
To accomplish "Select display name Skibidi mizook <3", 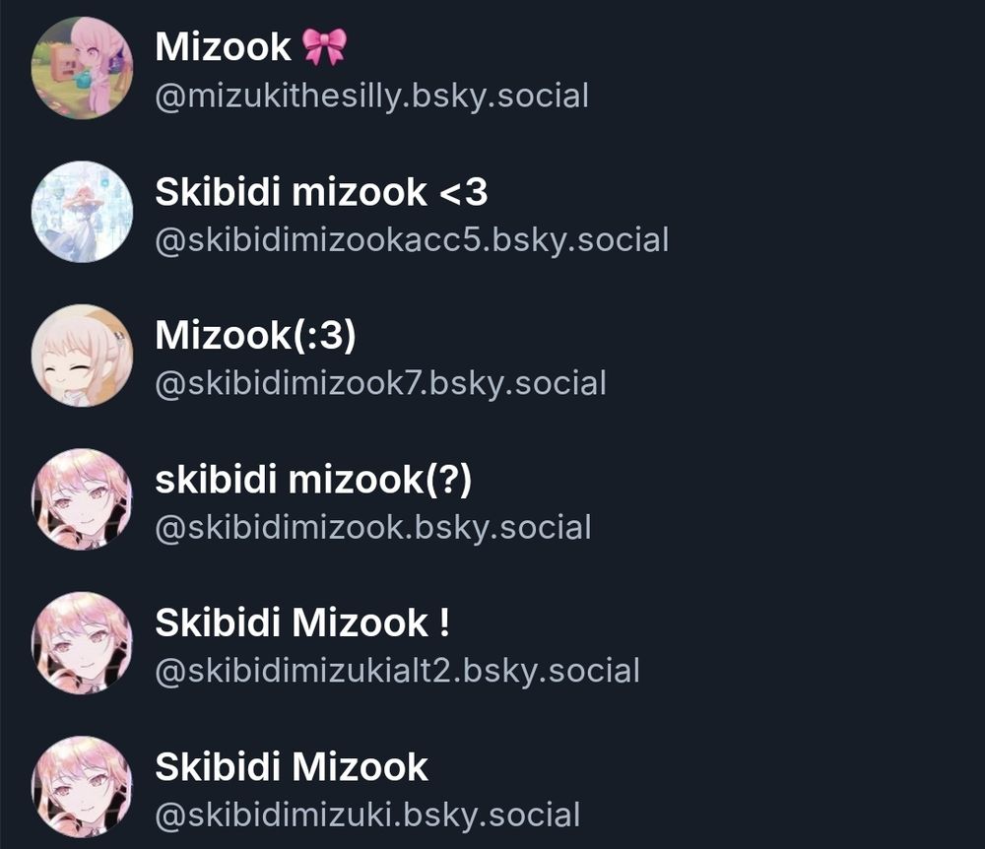I will point(321,191).
